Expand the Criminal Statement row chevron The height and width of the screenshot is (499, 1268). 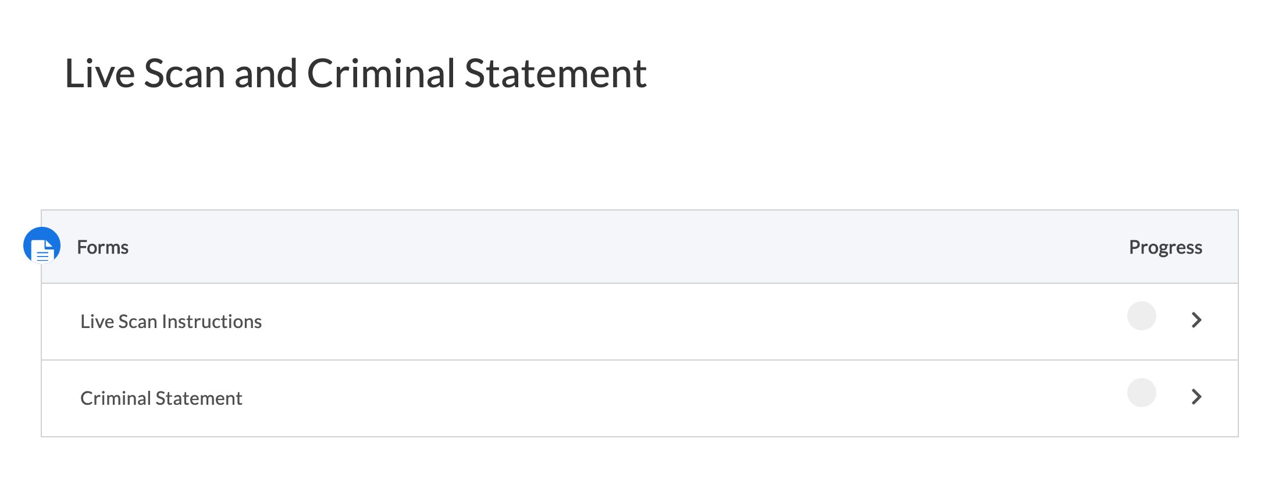(x=1196, y=397)
